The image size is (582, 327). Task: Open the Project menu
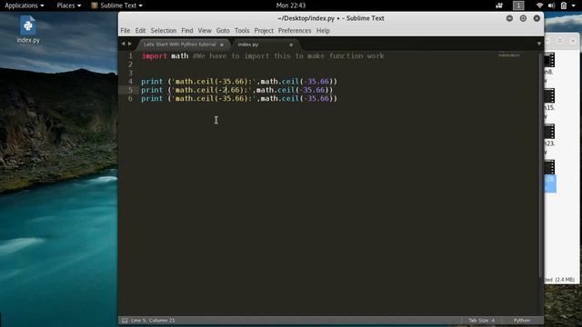coord(264,31)
